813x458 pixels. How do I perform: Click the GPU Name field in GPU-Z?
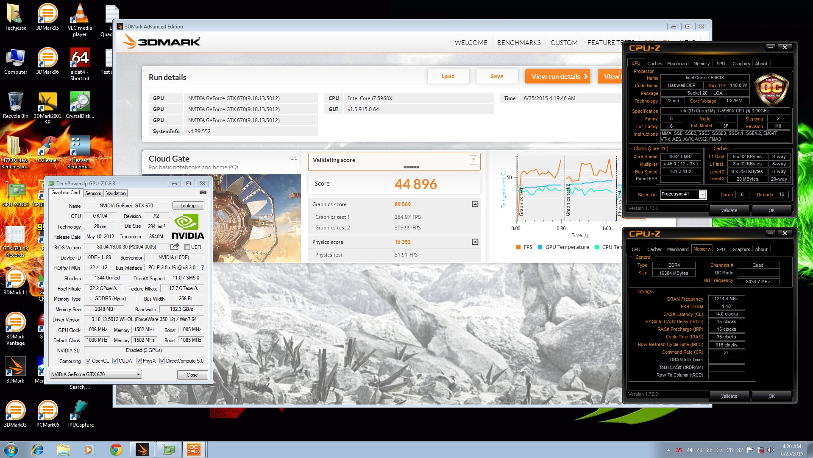coord(126,206)
